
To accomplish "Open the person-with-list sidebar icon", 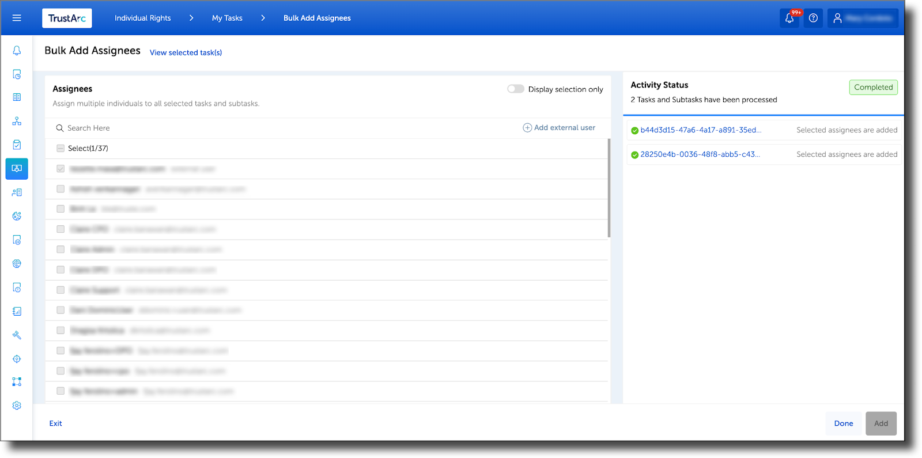I will (x=17, y=192).
